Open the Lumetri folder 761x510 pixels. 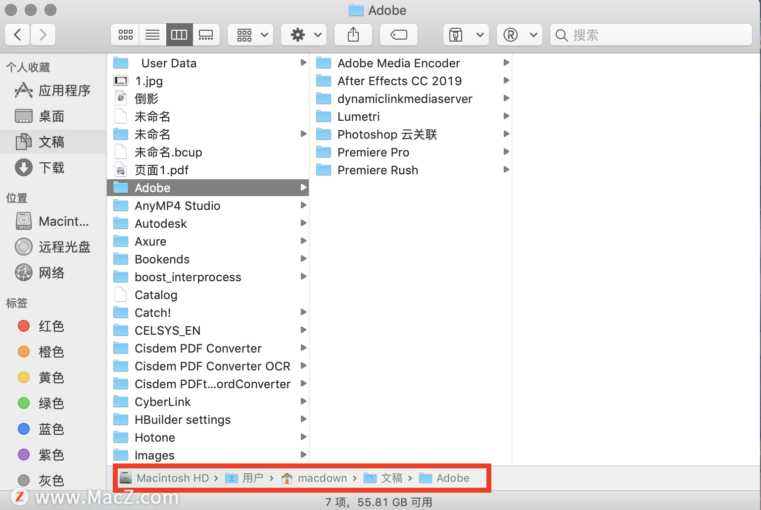(x=411, y=116)
